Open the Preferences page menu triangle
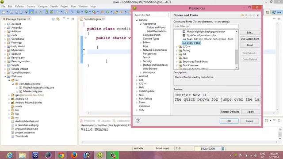 [258, 15]
